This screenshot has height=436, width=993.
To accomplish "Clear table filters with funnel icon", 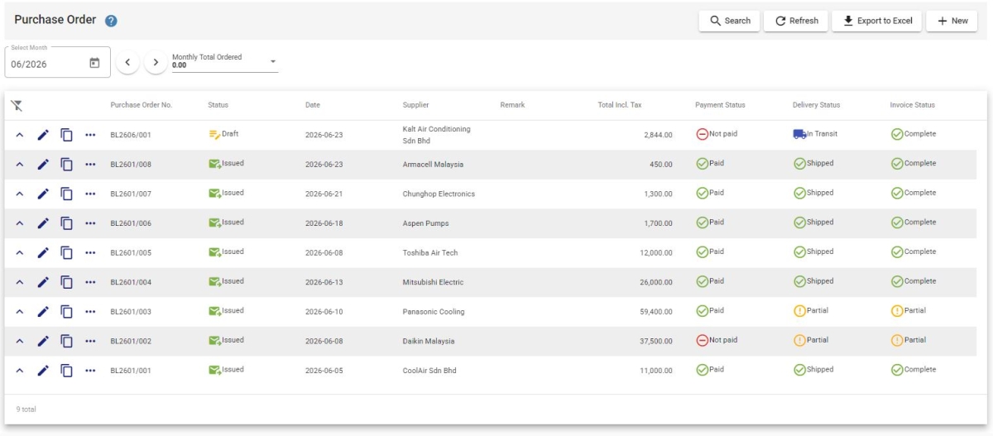I will (17, 105).
